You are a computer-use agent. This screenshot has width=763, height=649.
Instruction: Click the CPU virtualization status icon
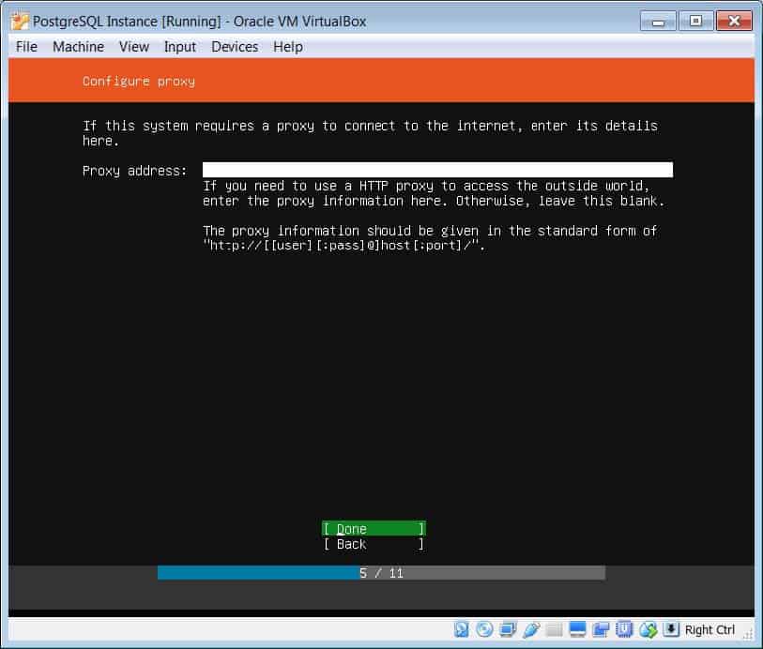pos(624,629)
